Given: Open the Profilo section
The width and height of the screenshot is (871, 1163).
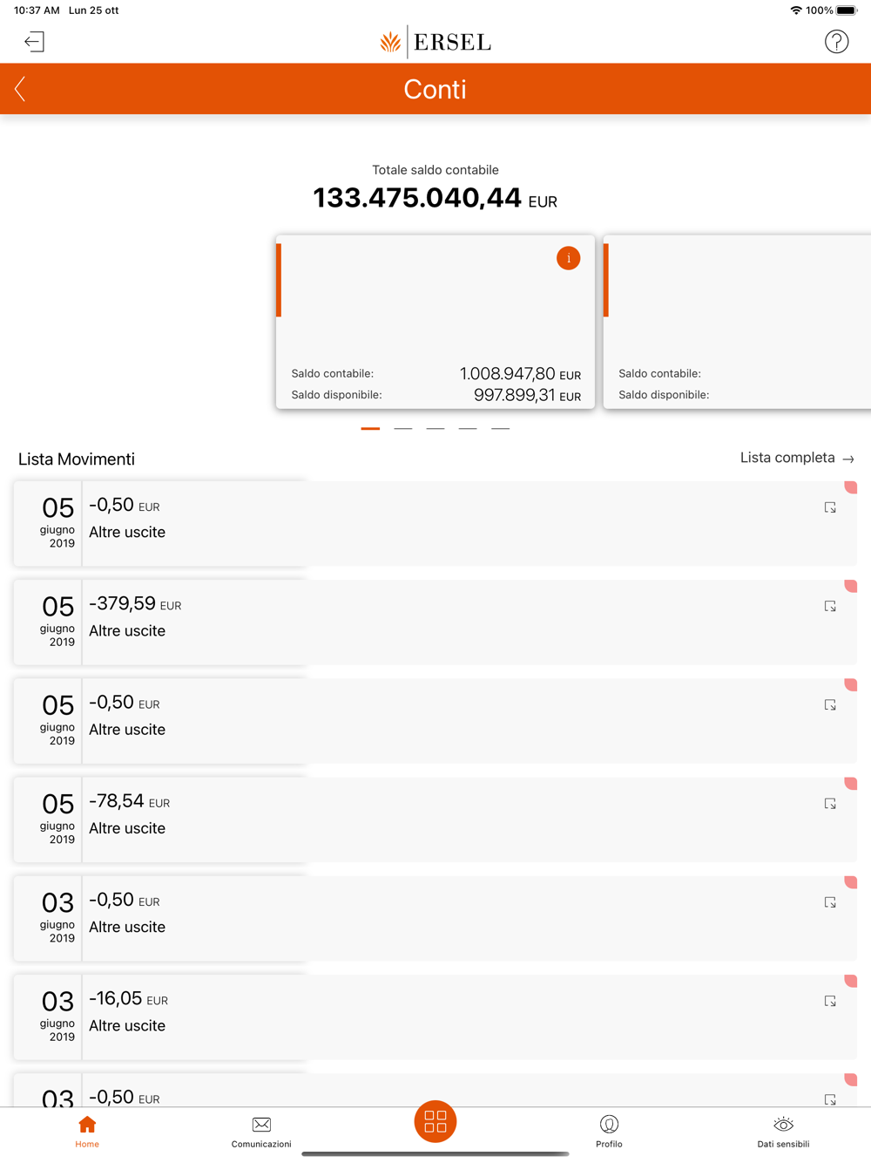Looking at the screenshot, I should [609, 1132].
